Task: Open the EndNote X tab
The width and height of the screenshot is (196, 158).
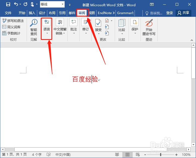Action: (106, 13)
